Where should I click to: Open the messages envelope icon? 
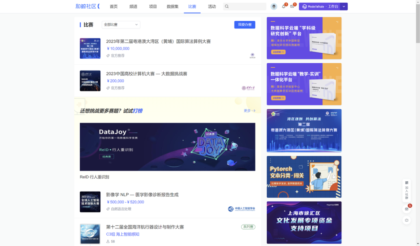(x=292, y=7)
